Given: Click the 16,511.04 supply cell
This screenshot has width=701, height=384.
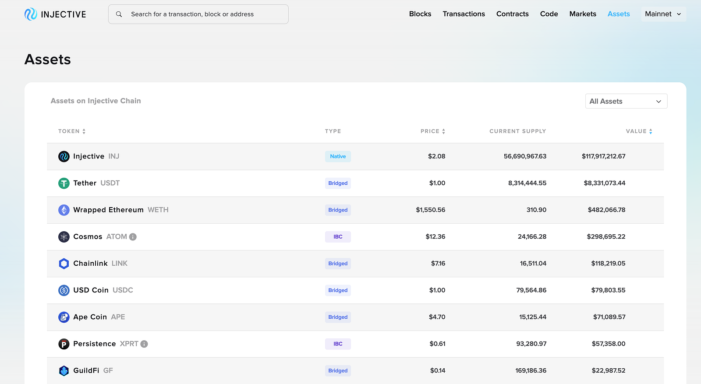Looking at the screenshot, I should tap(533, 264).
